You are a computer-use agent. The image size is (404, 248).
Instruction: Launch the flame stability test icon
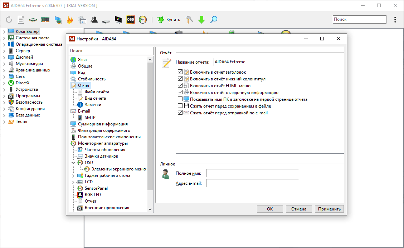coord(70,20)
